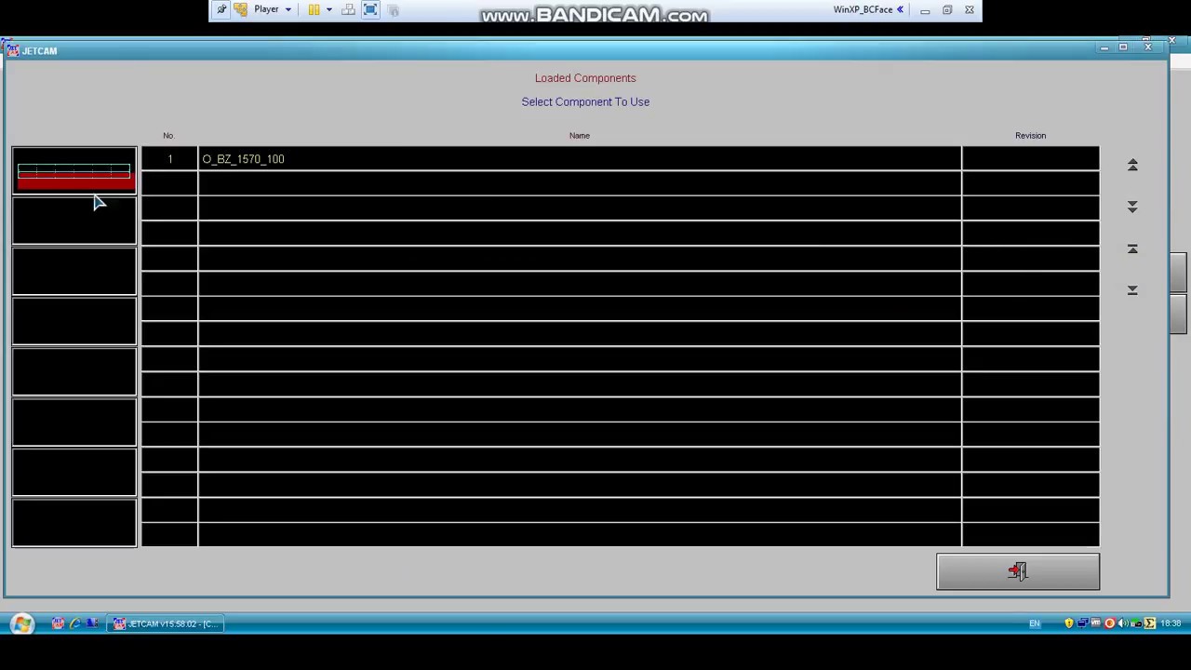
Task: Click the Revision column header
Action: coord(1030,136)
